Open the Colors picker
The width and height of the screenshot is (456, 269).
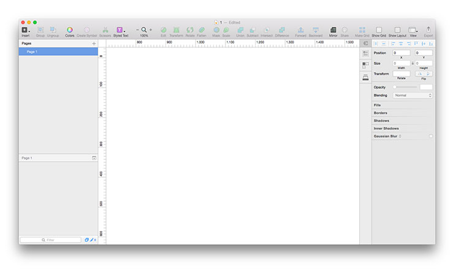[69, 30]
